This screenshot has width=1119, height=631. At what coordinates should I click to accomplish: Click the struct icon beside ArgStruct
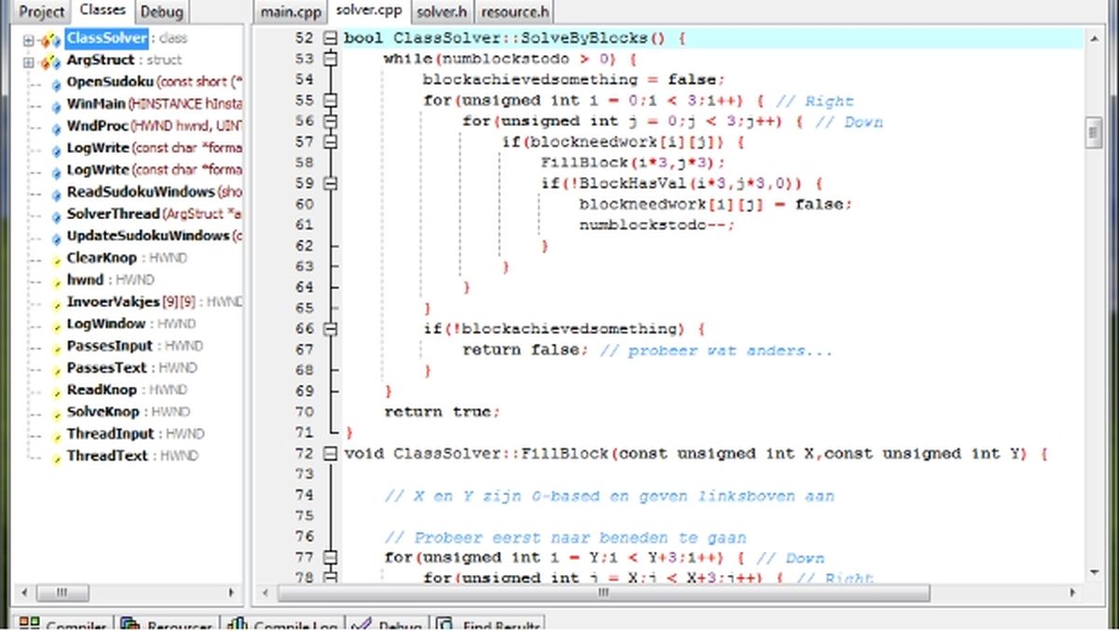click(x=49, y=60)
